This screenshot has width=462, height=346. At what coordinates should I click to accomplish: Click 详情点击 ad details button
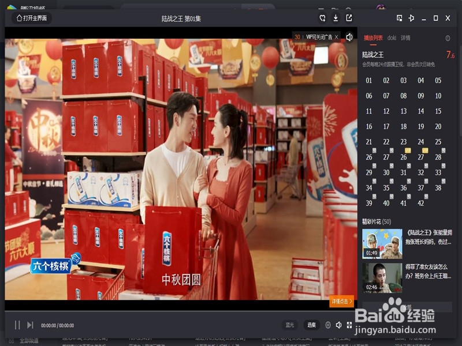click(341, 301)
